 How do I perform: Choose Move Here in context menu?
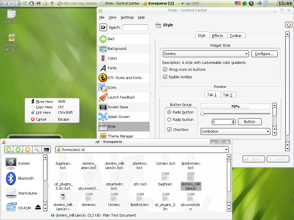coord(52,102)
